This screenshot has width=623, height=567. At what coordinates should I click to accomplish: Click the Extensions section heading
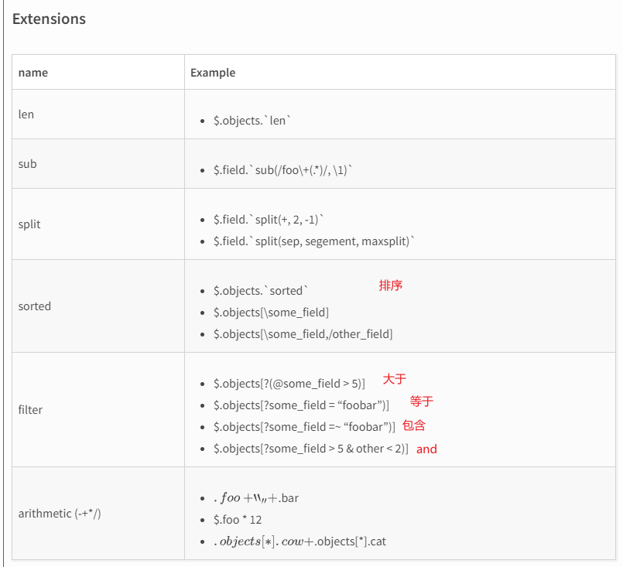point(49,19)
